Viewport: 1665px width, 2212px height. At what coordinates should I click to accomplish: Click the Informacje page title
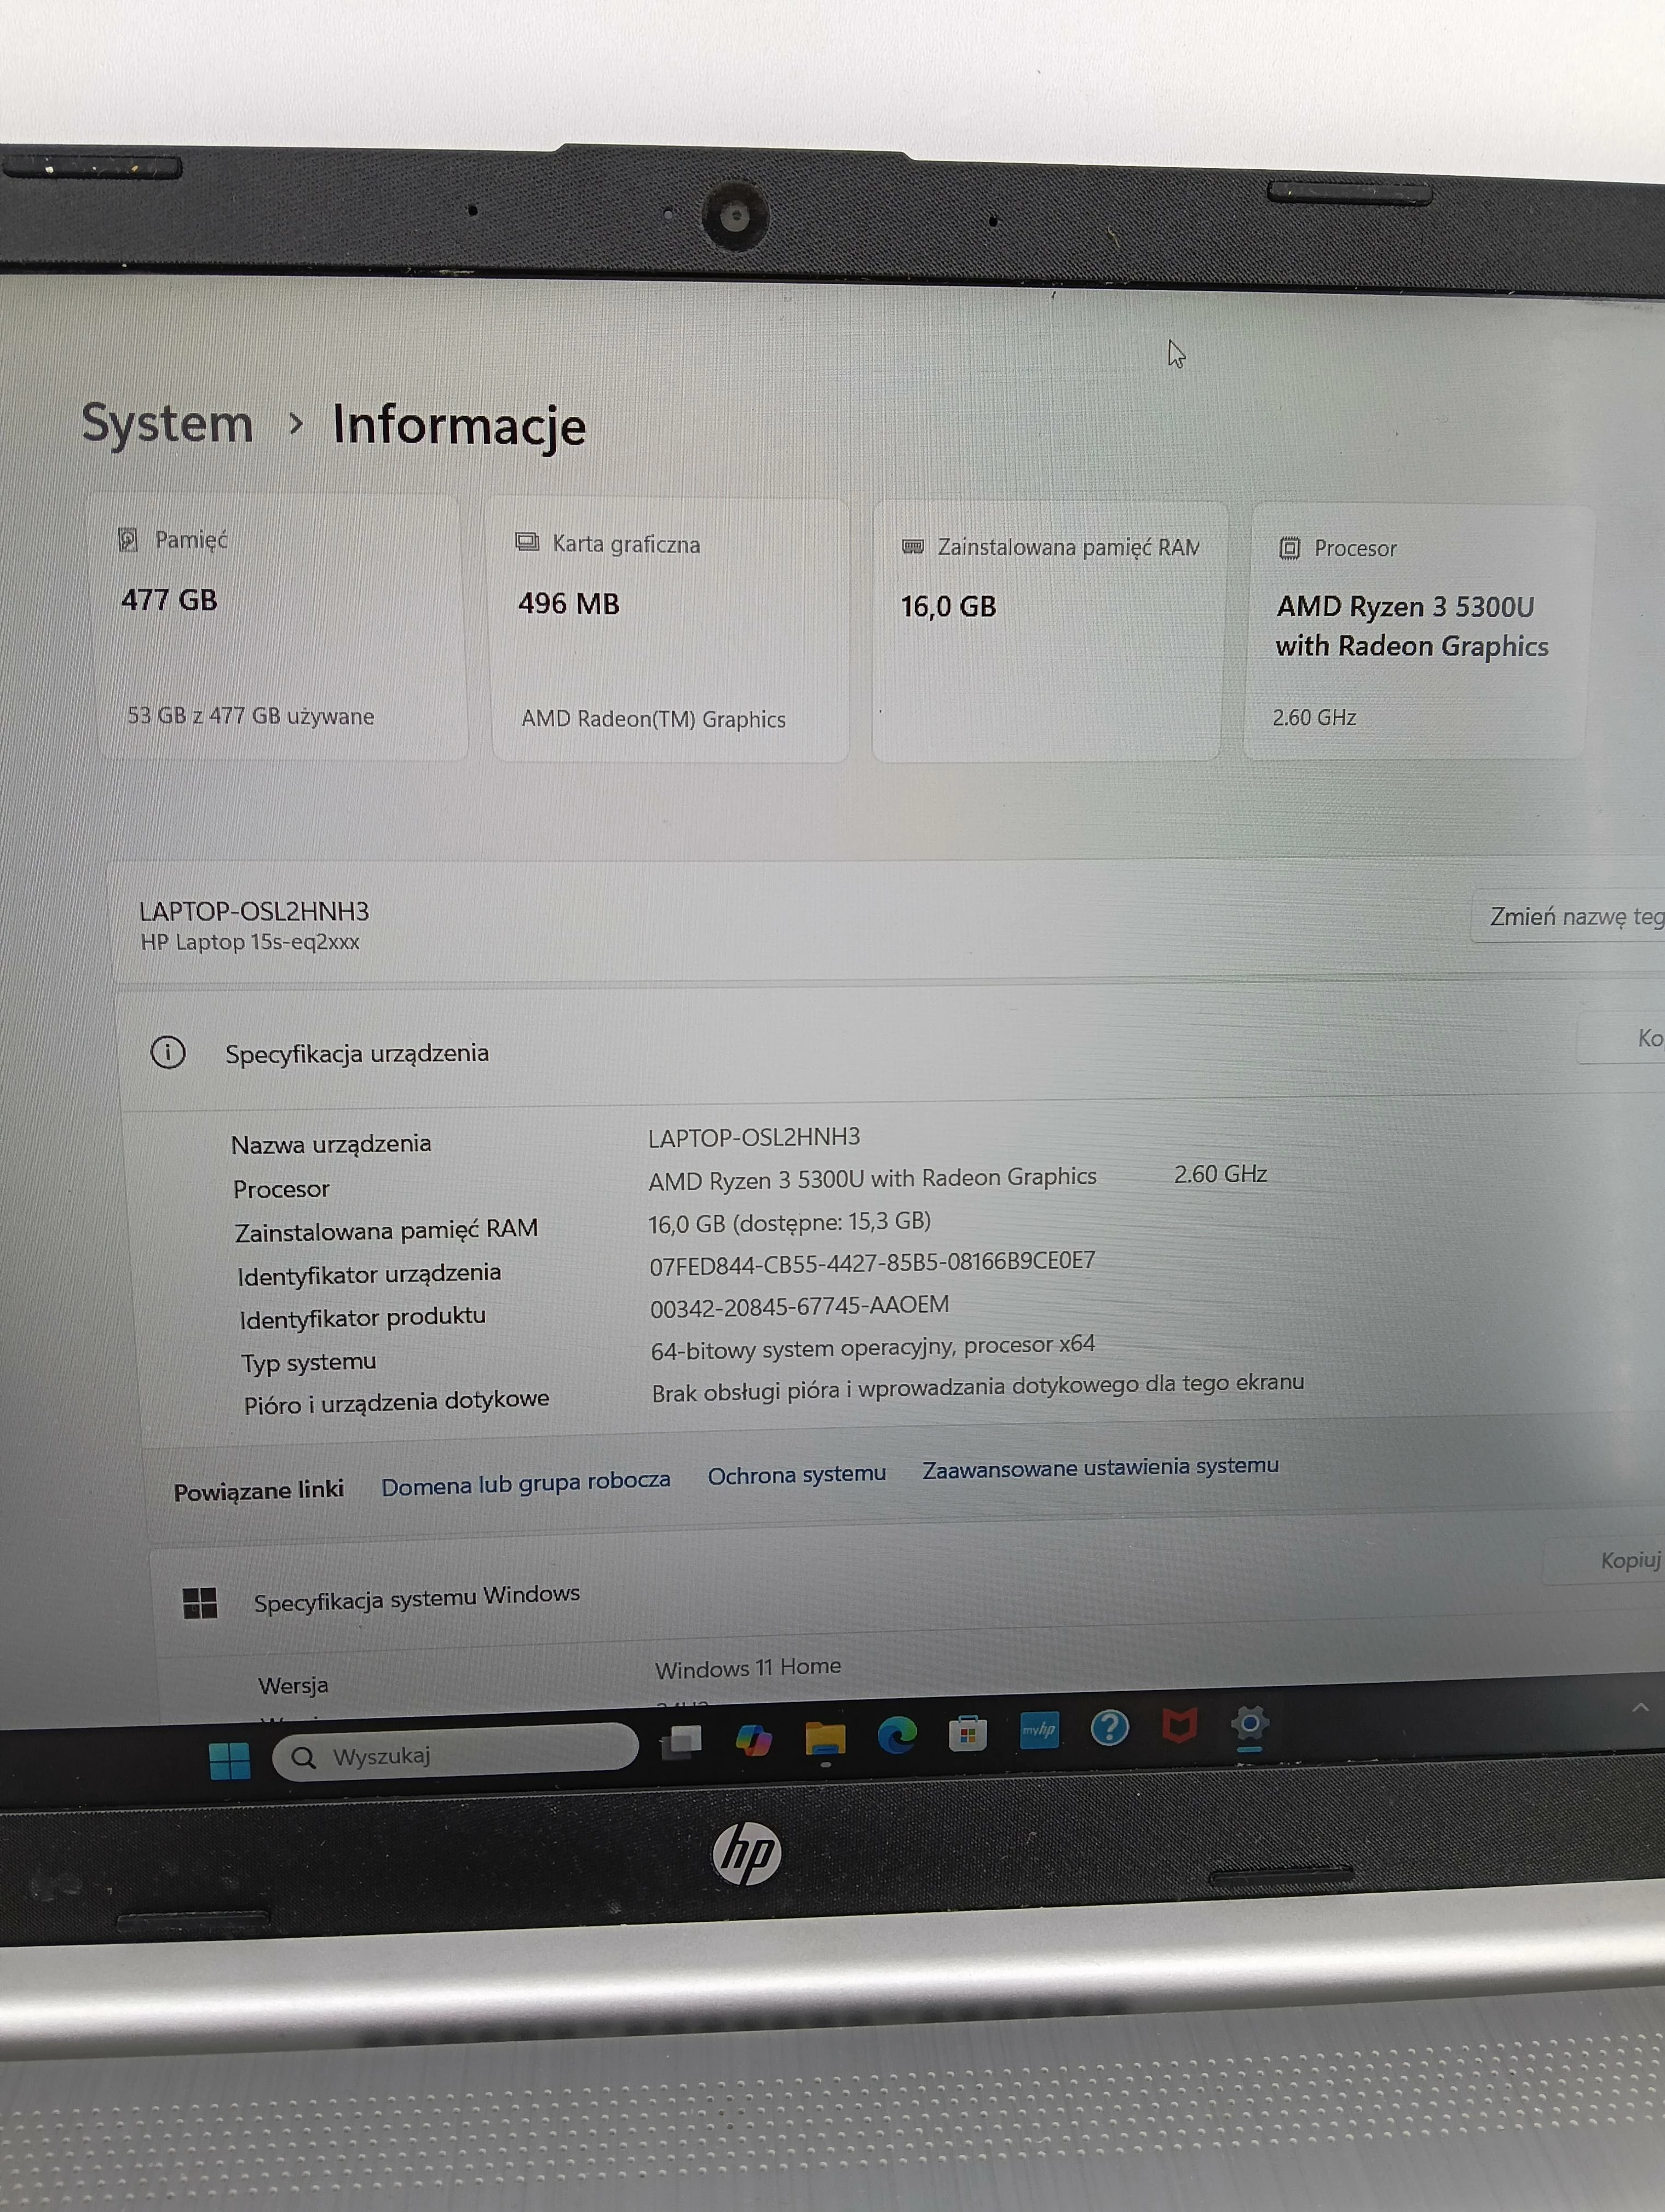[x=459, y=425]
